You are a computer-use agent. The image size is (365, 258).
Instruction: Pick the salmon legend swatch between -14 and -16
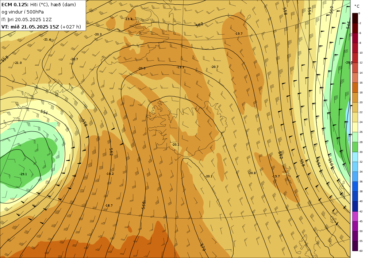pyautogui.click(x=355, y=78)
